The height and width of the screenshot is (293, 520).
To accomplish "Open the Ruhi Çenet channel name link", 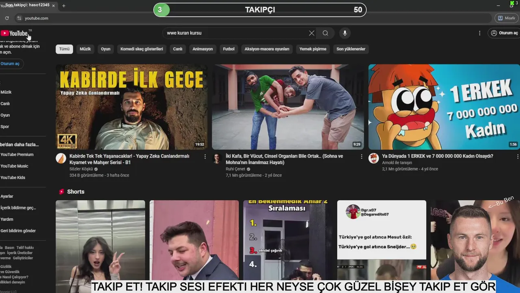I will (236, 169).
